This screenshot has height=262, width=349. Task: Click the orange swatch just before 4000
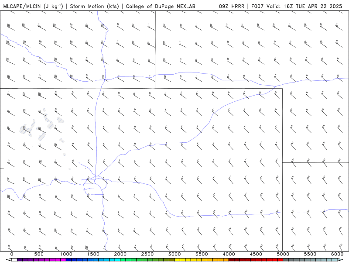[226, 260]
